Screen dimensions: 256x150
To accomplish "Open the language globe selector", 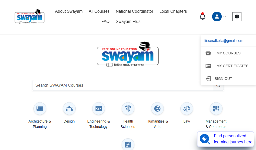I will pos(237,17).
